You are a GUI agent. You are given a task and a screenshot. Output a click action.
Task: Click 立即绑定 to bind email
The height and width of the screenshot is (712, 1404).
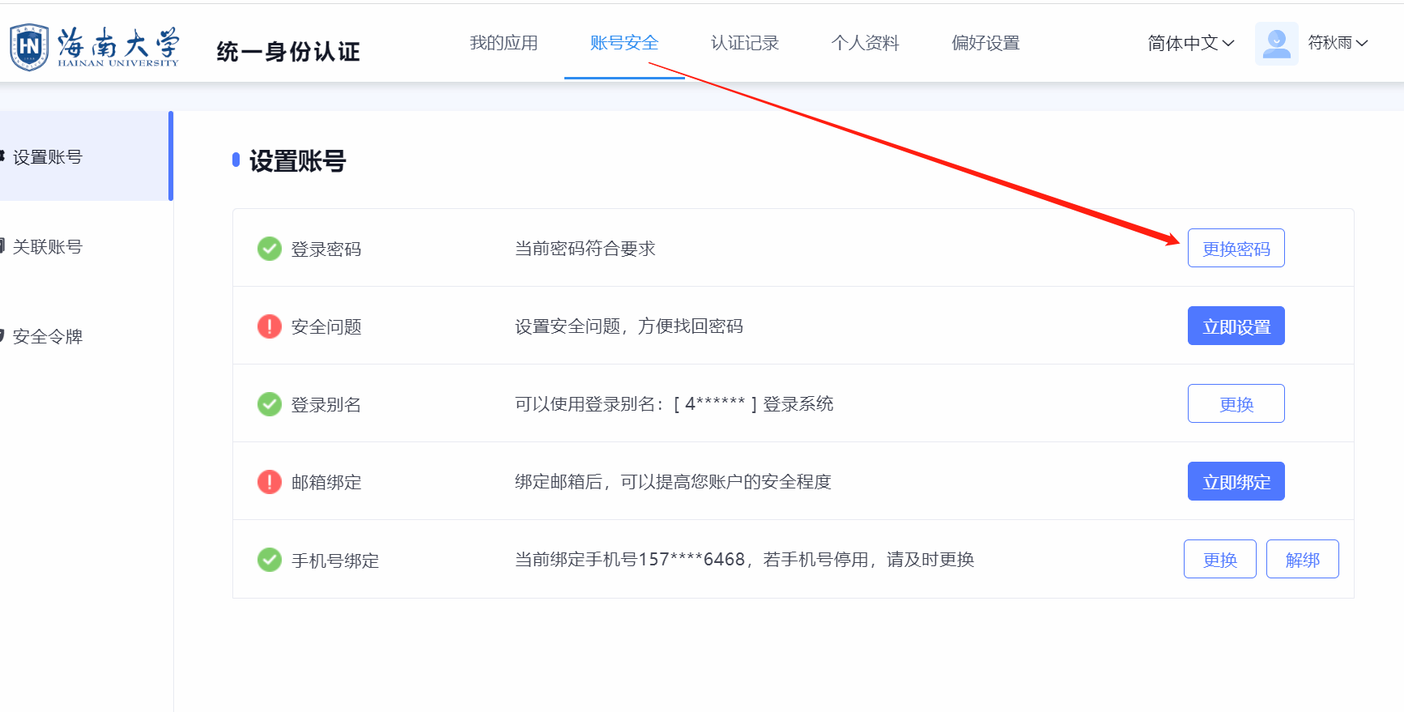click(1236, 481)
